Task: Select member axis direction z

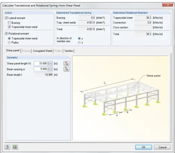Action: tap(79, 43)
